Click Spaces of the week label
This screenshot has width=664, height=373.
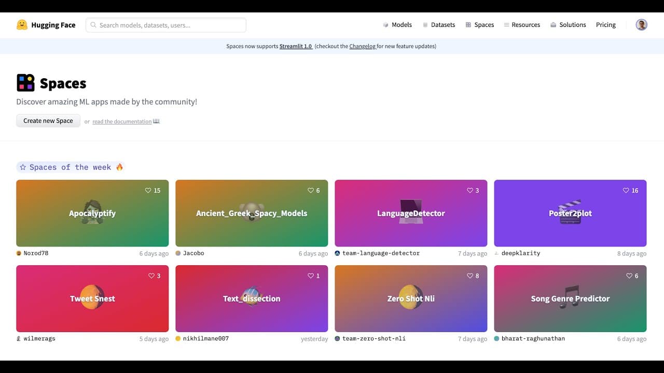[x=70, y=167]
